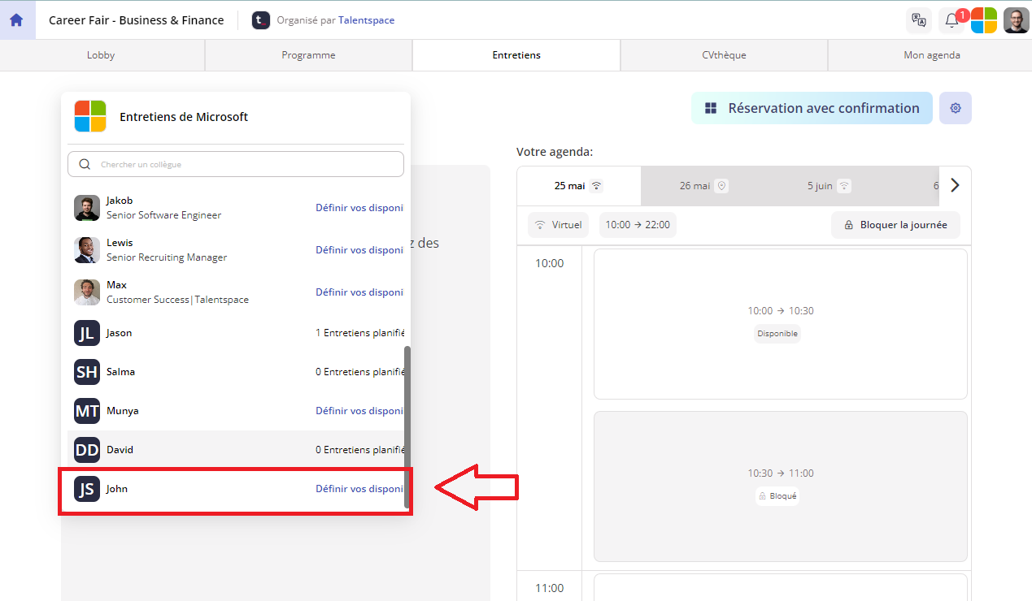
Task: Click Jakob's profile photo
Action: coord(87,208)
